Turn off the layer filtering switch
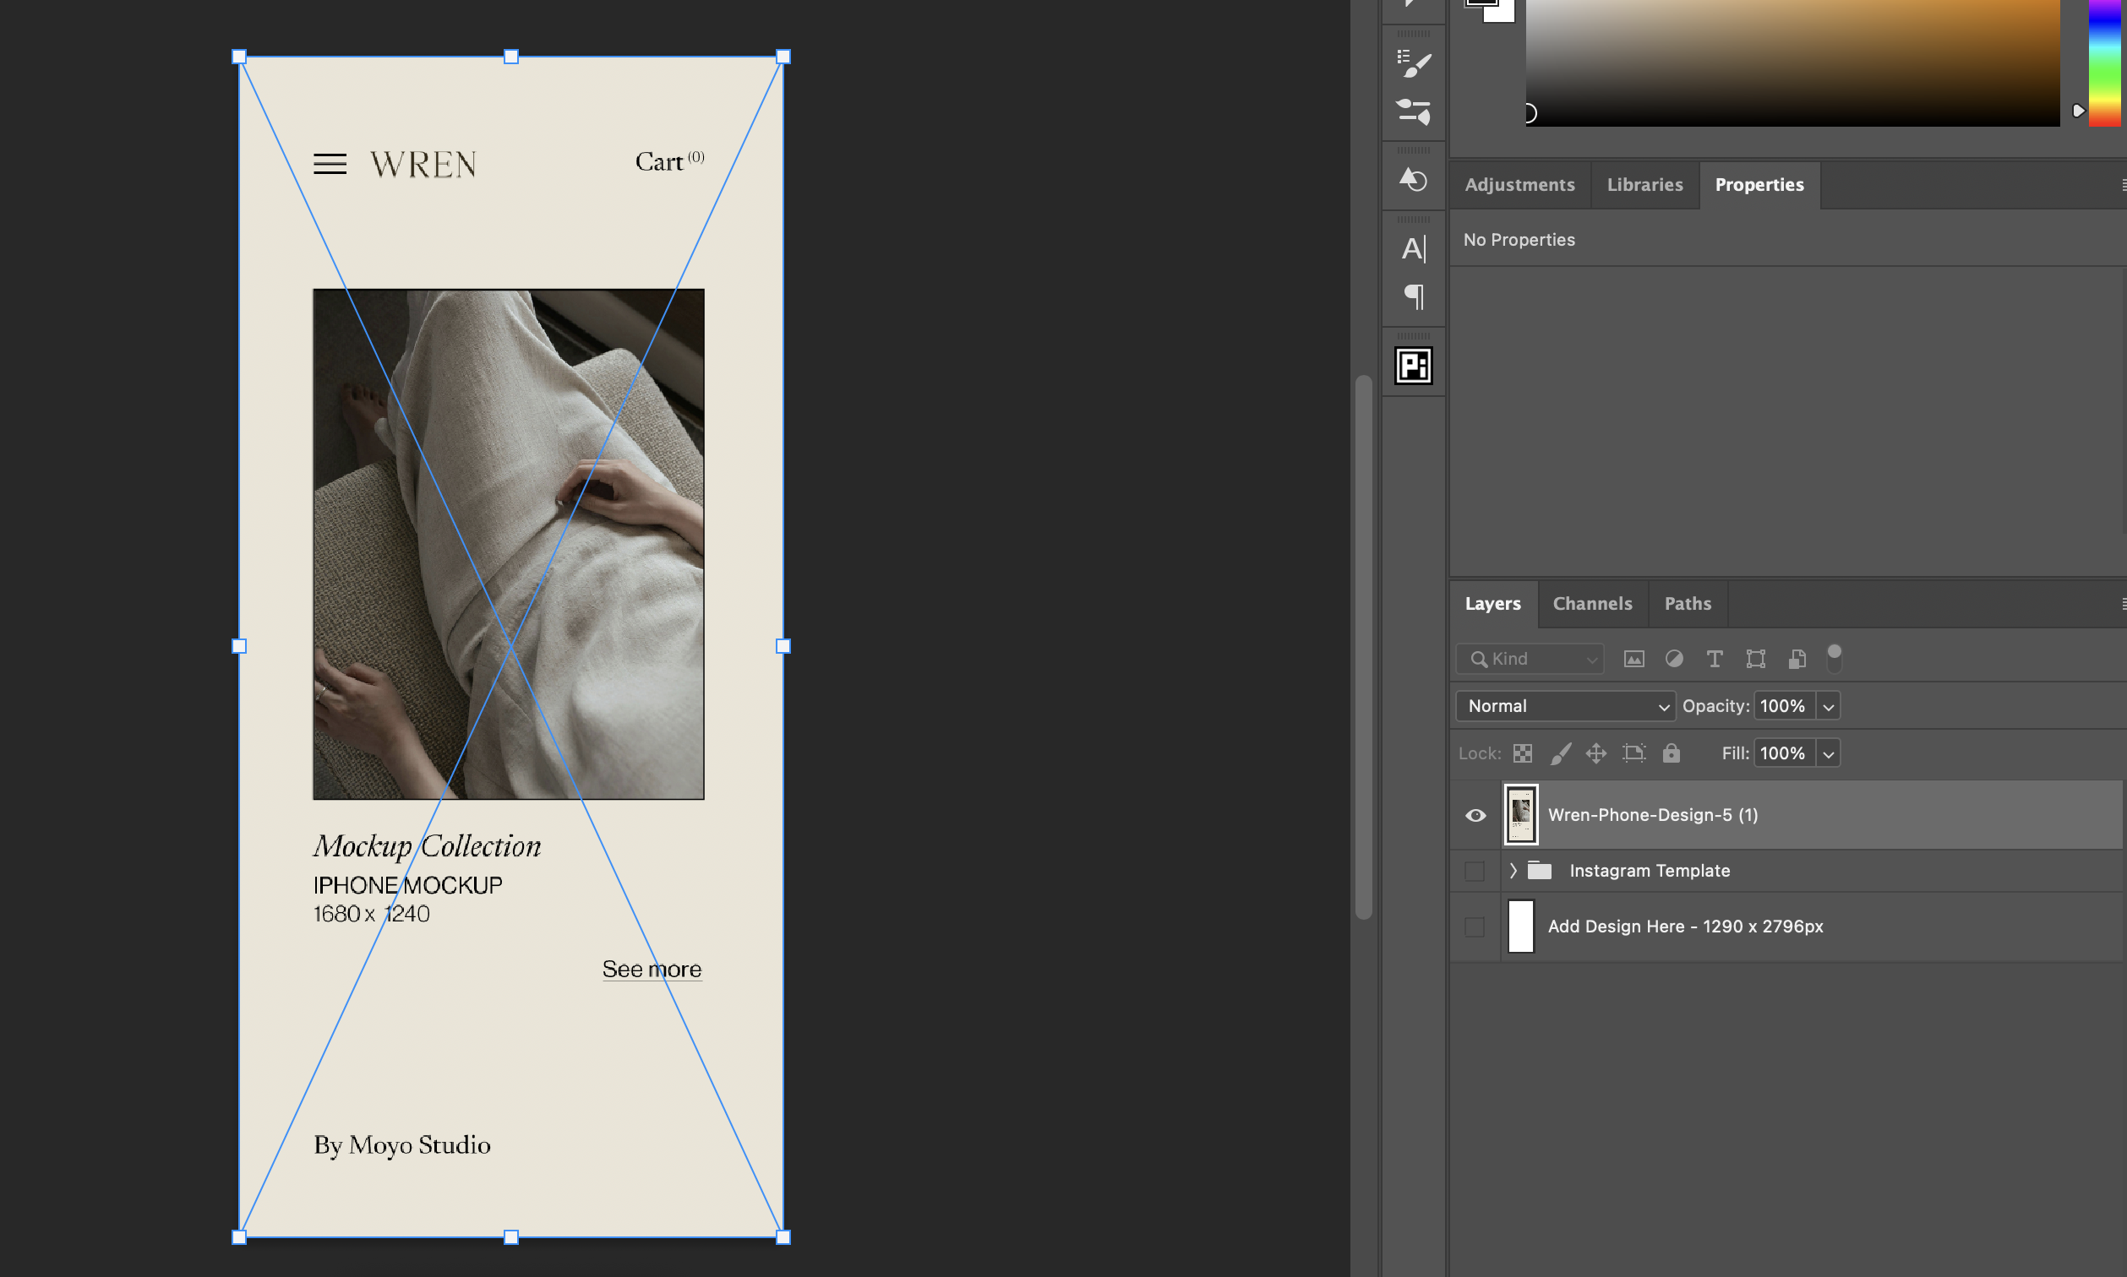Viewport: 2127px width, 1277px height. tap(1835, 656)
